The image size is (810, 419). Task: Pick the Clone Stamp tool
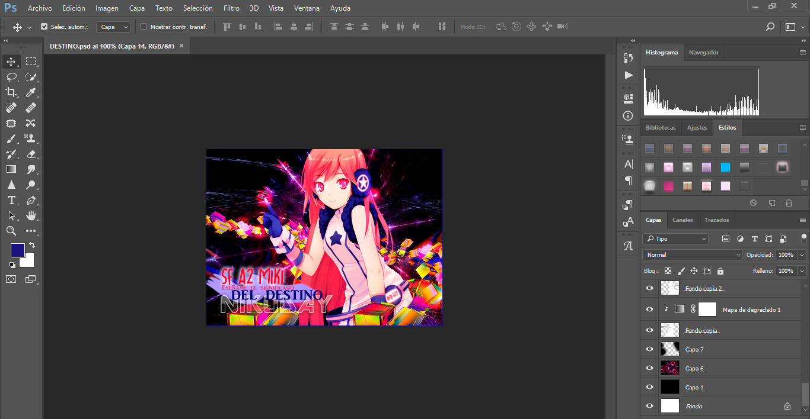(31, 138)
